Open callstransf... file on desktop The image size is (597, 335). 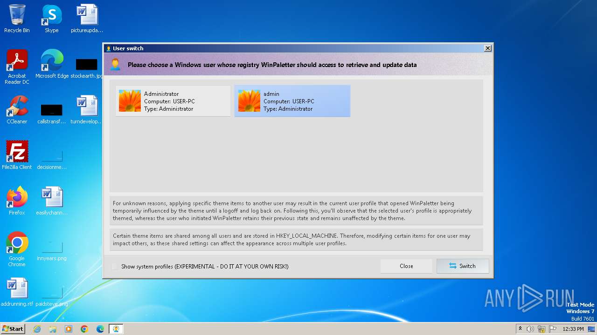pyautogui.click(x=52, y=114)
